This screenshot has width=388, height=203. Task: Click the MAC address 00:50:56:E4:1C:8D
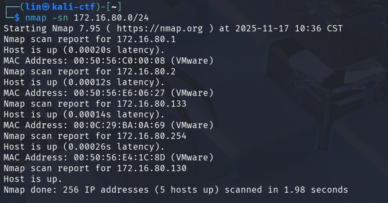click(119, 158)
